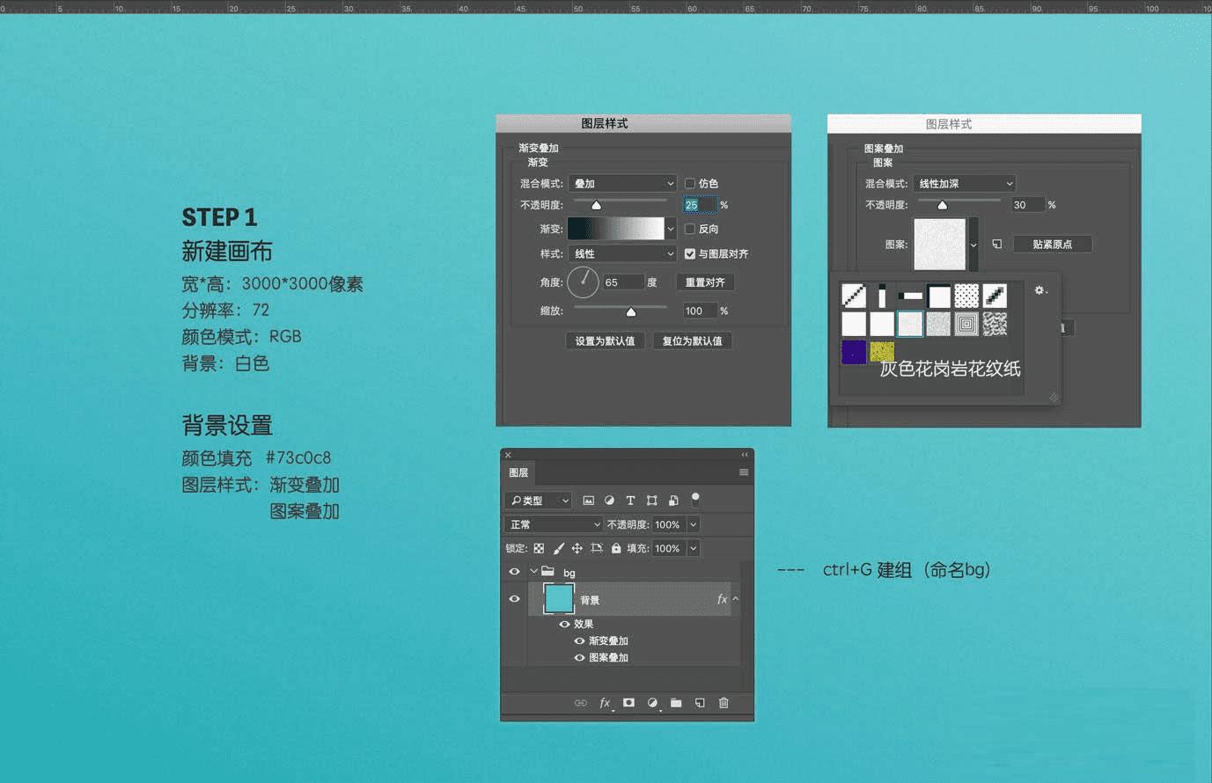Open pattern overlay blend mode dropdown 线性加深
This screenshot has height=783, width=1212.
click(x=965, y=183)
